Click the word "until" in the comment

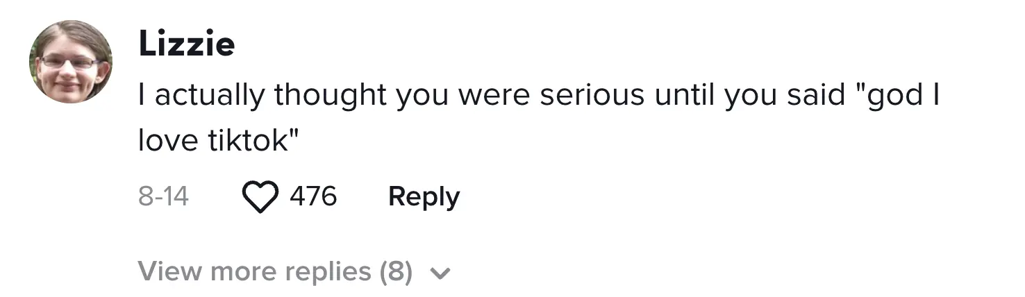pyautogui.click(x=684, y=96)
